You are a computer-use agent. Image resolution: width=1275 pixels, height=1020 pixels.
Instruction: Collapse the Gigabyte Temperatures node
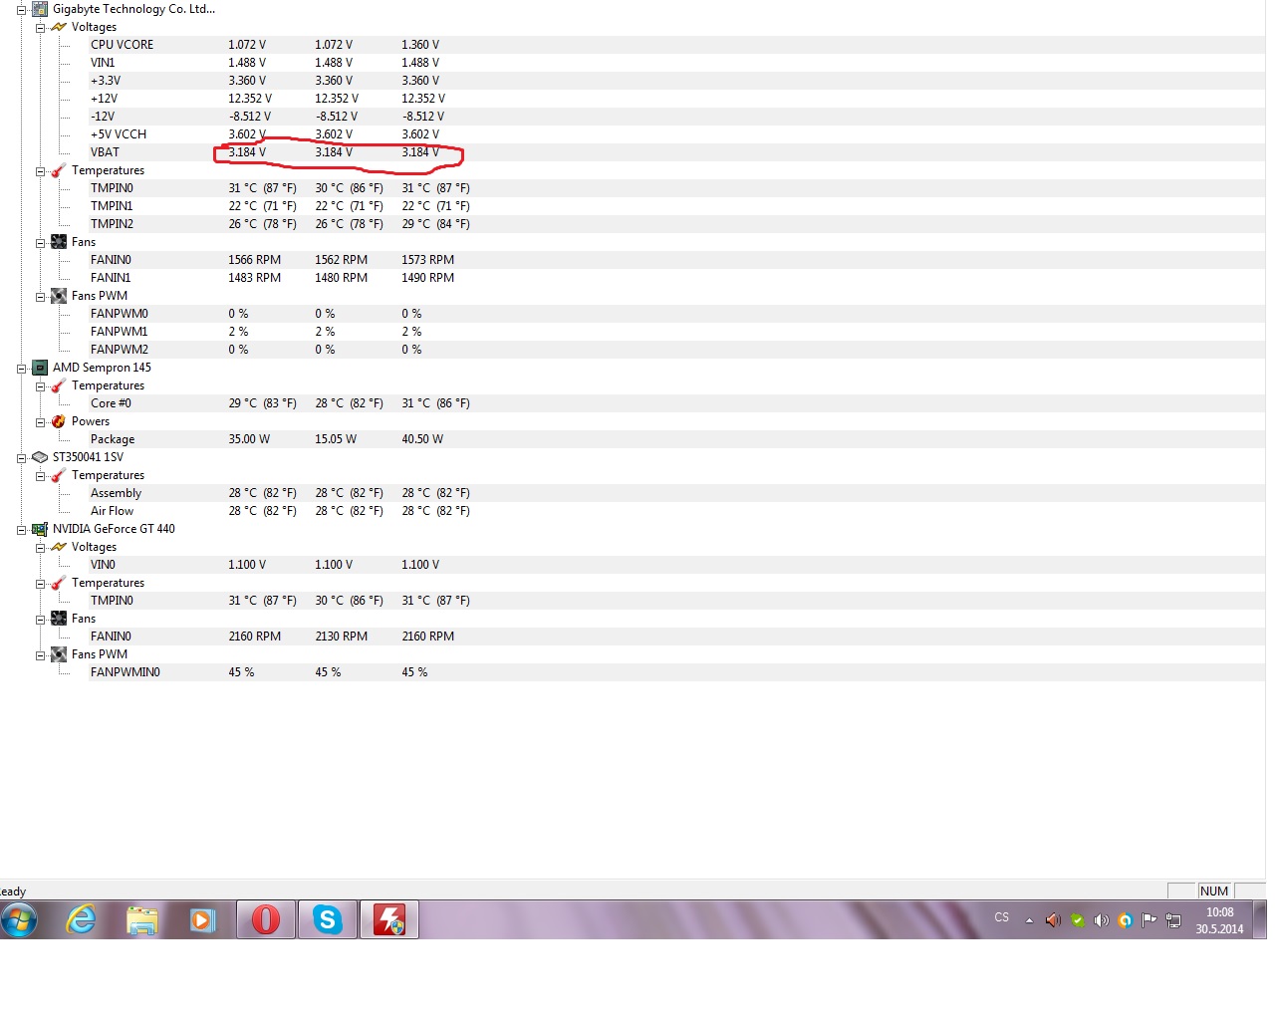tap(40, 171)
